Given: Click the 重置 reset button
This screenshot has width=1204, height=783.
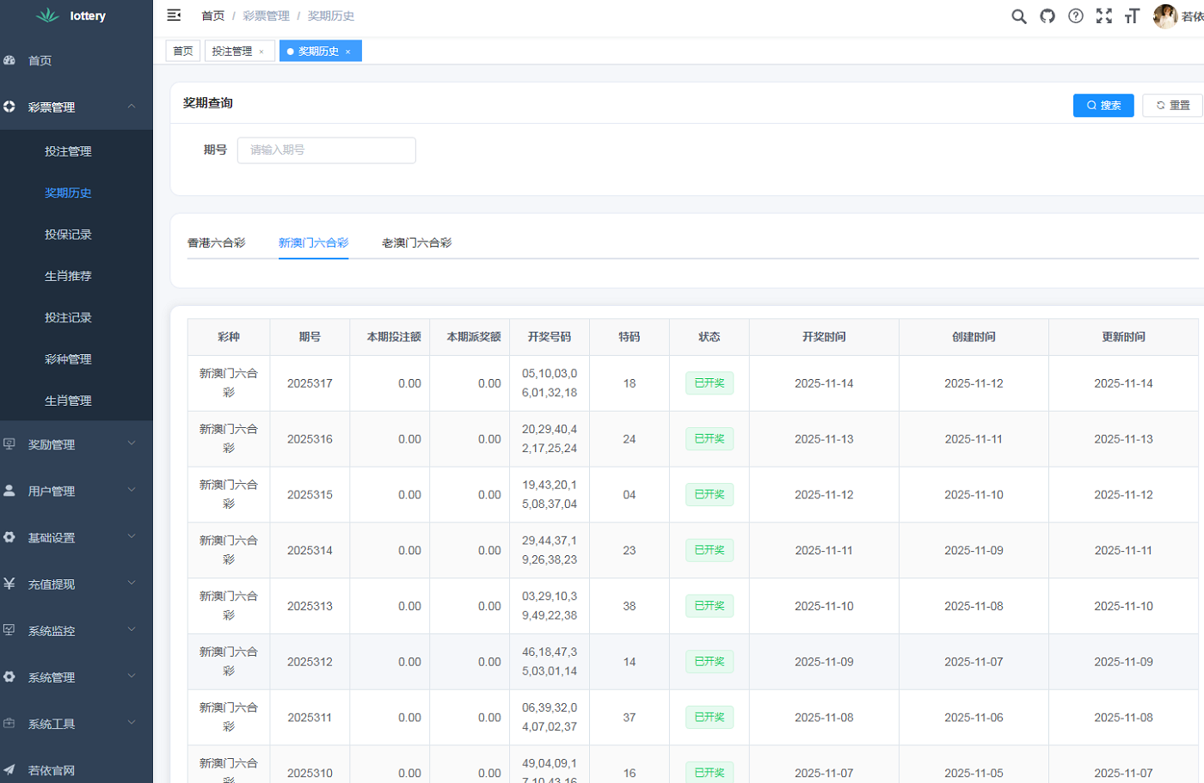Looking at the screenshot, I should point(1172,105).
